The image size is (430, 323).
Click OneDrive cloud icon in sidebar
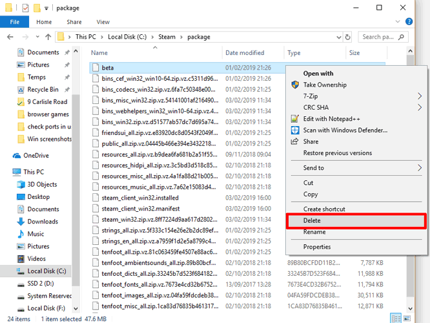point(17,156)
